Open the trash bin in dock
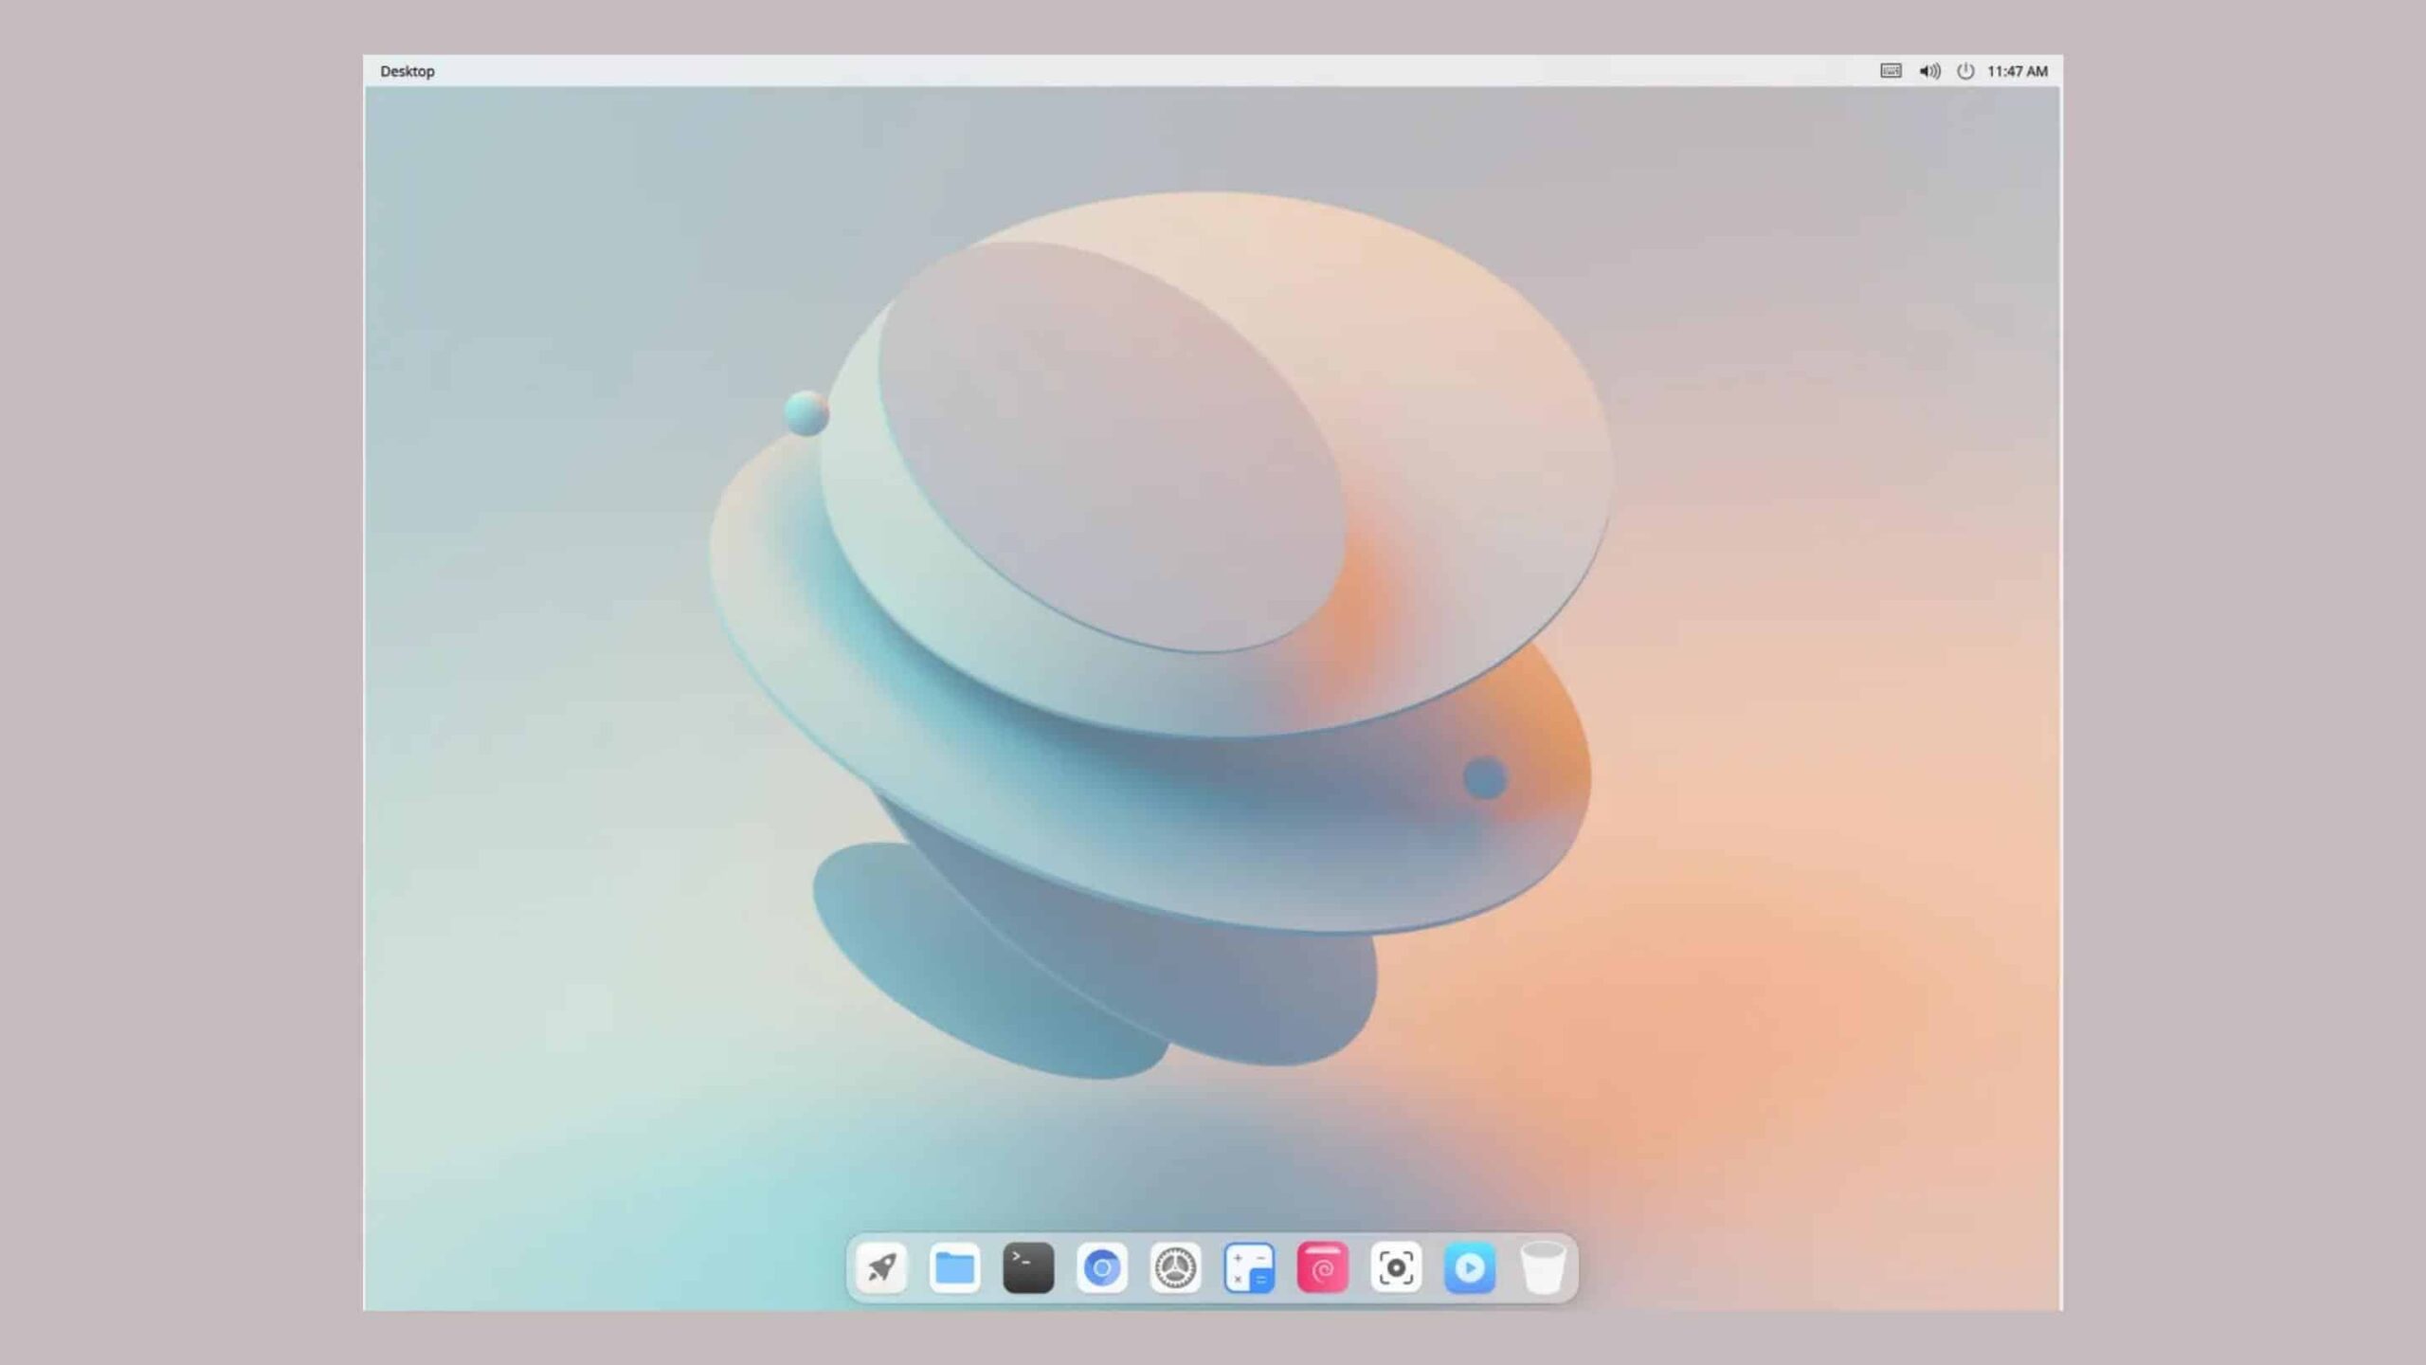Image resolution: width=2426 pixels, height=1365 pixels. [1543, 1267]
